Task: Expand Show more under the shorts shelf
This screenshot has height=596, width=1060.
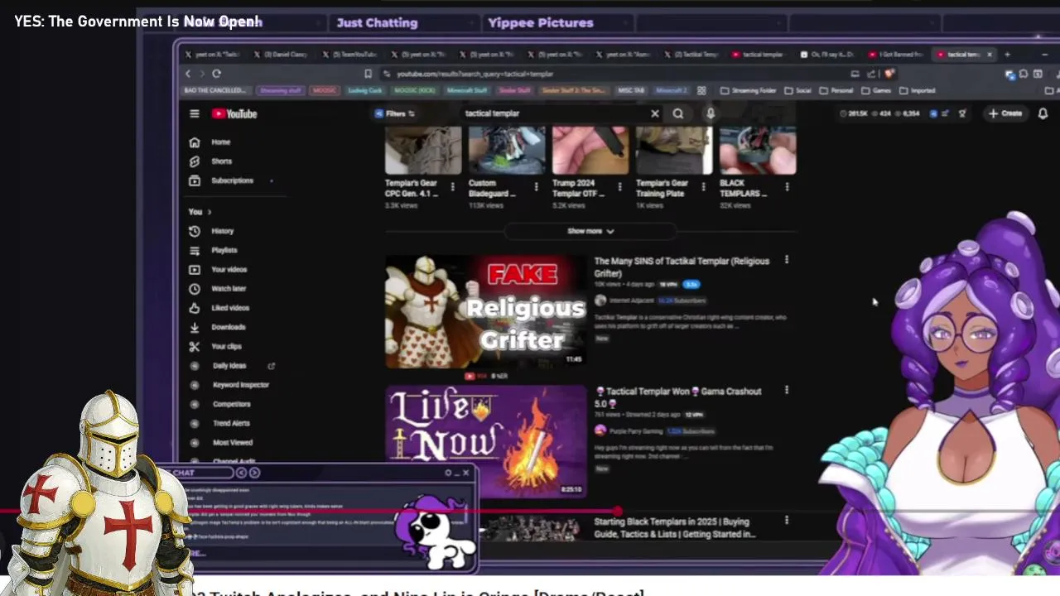Action: tap(590, 231)
